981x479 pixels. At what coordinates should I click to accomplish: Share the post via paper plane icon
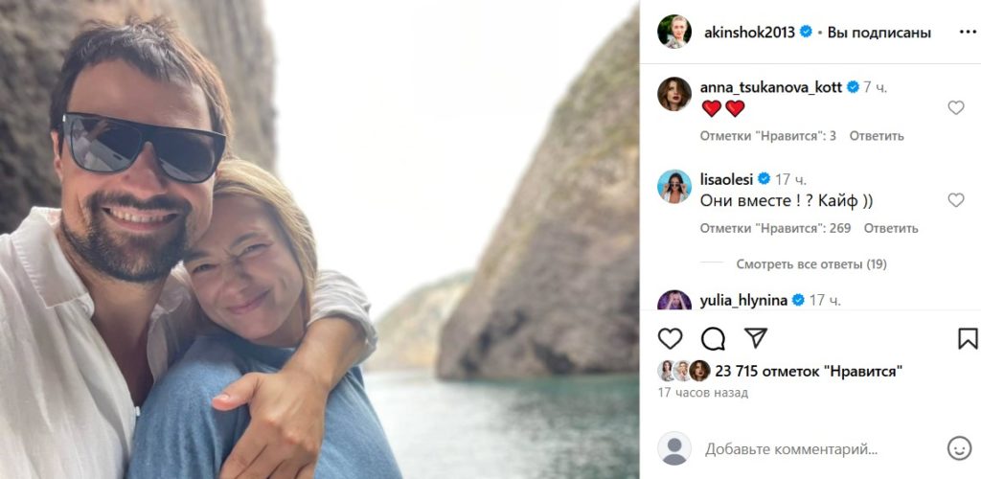pos(756,337)
